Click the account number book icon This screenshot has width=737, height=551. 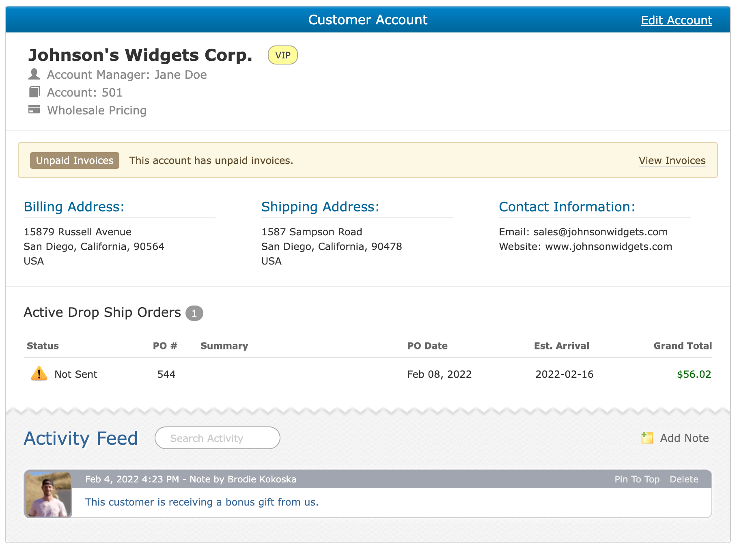34,92
